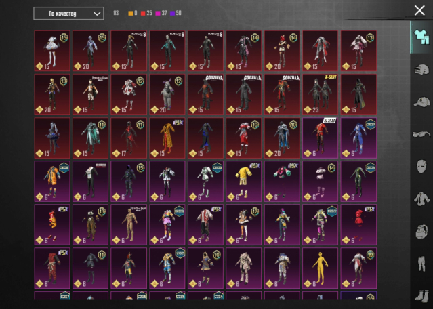
Task: Select the all-yellow full bodysuit outfit
Action: 321,267
